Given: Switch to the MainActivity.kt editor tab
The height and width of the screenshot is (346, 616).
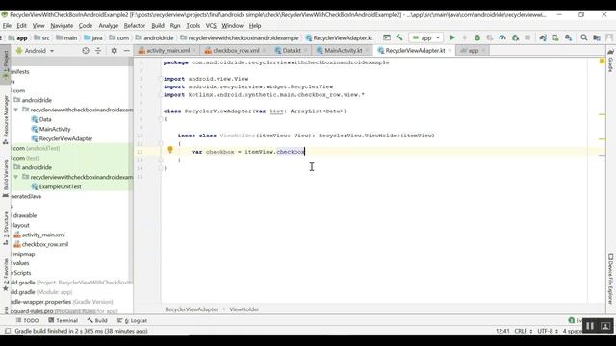Looking at the screenshot, I should (343, 51).
